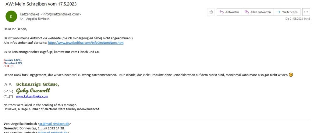This screenshot has width=312, height=133.
Task: Click the reply arrow icon in Antworten
Action: click(x=222, y=12)
